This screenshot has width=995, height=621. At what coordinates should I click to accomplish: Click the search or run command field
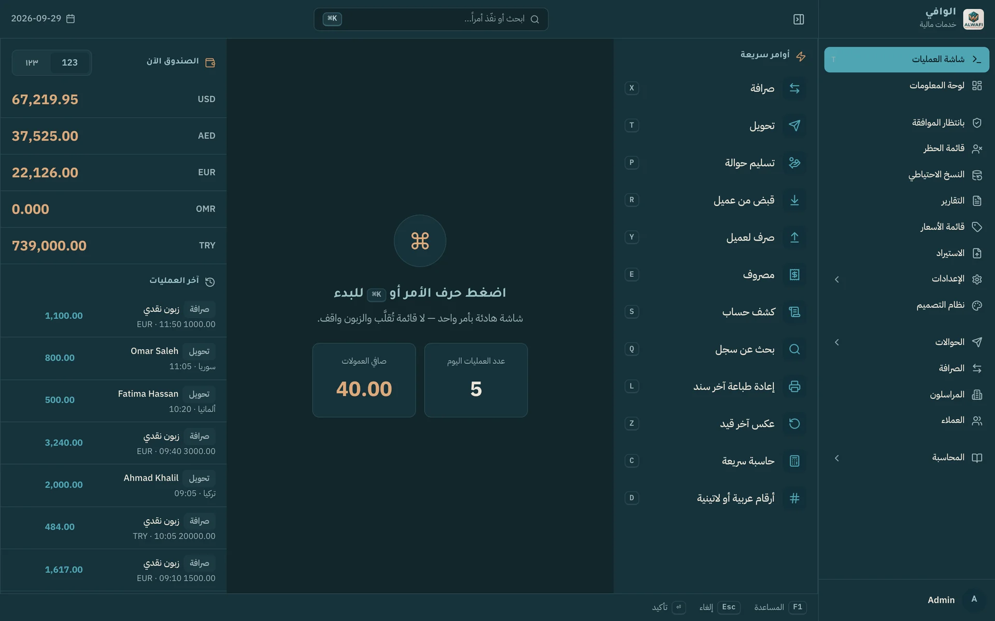click(431, 19)
